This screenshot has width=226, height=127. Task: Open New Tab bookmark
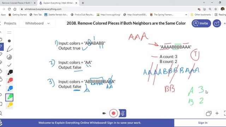(x=36, y=15)
